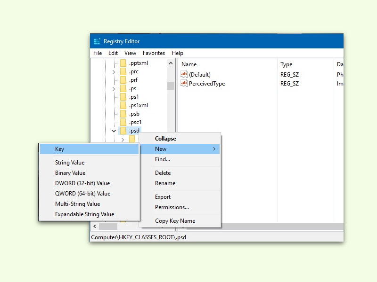This screenshot has height=282, width=377.
Task: Expand the .prc key
Action: click(x=114, y=72)
